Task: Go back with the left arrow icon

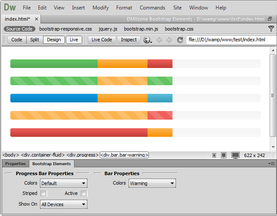Action: pyautogui.click(x=159, y=40)
